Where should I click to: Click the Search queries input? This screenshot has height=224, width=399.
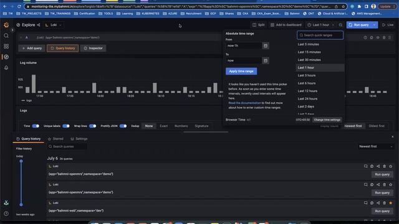point(67,147)
